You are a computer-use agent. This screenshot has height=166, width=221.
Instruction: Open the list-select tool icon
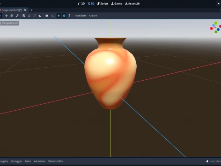23,16
